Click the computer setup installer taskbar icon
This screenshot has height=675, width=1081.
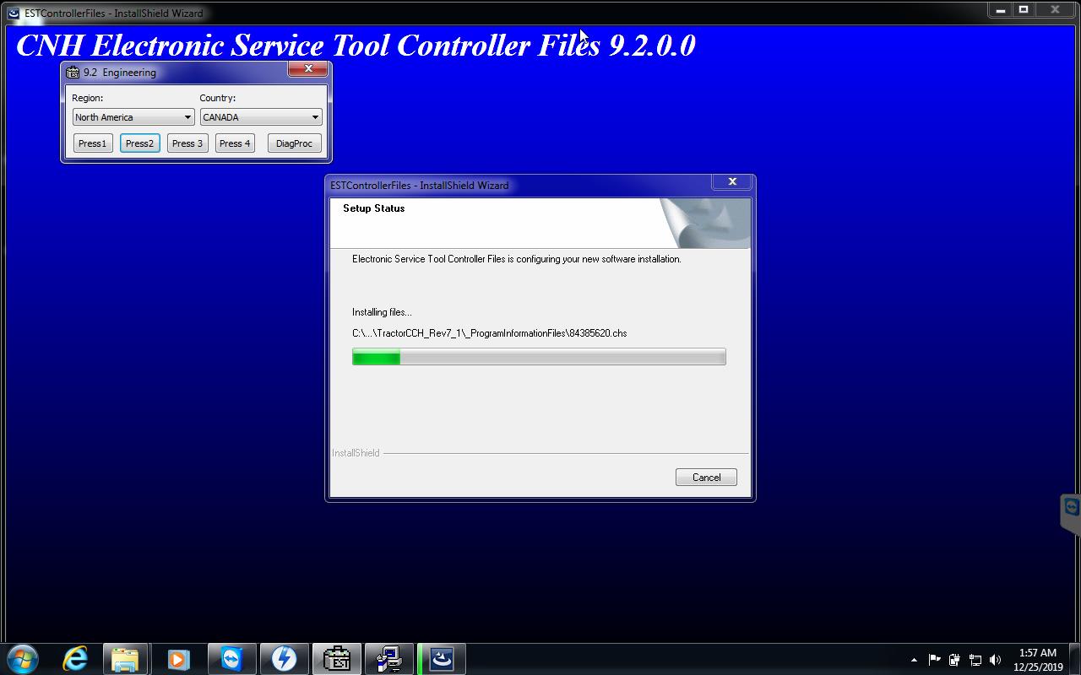[x=388, y=658]
